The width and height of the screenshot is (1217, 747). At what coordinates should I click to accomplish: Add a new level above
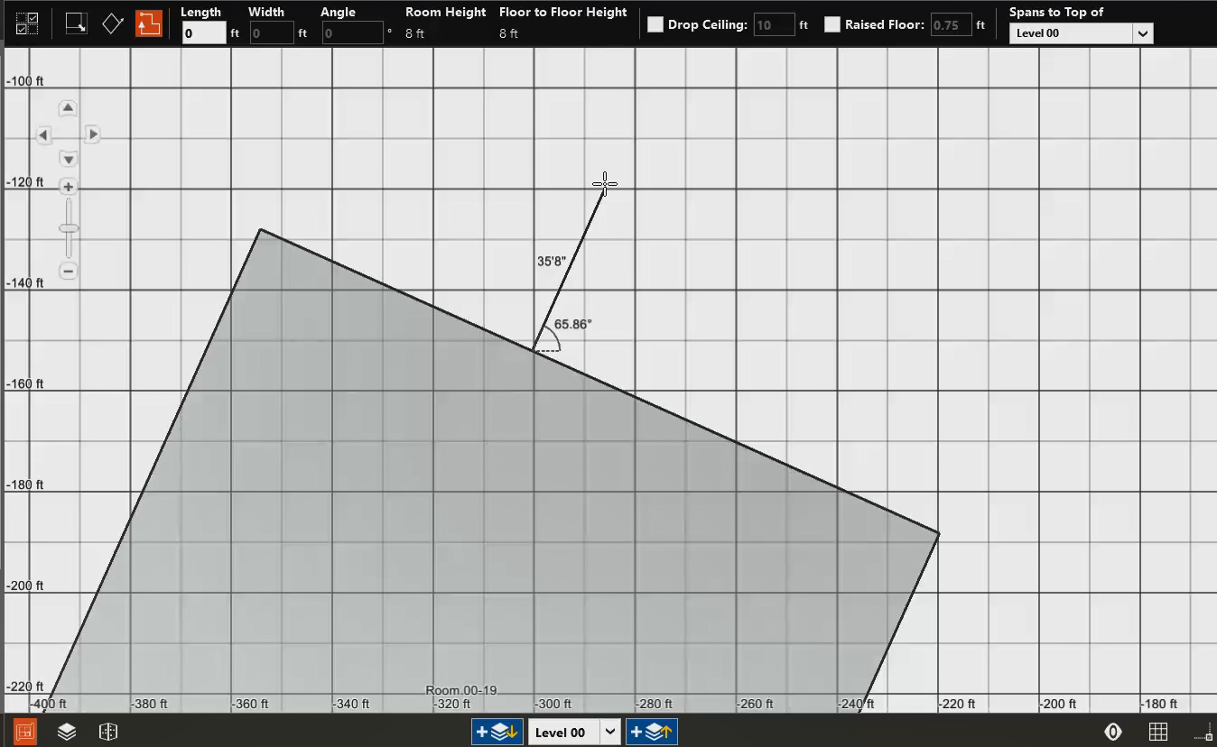[x=651, y=732]
